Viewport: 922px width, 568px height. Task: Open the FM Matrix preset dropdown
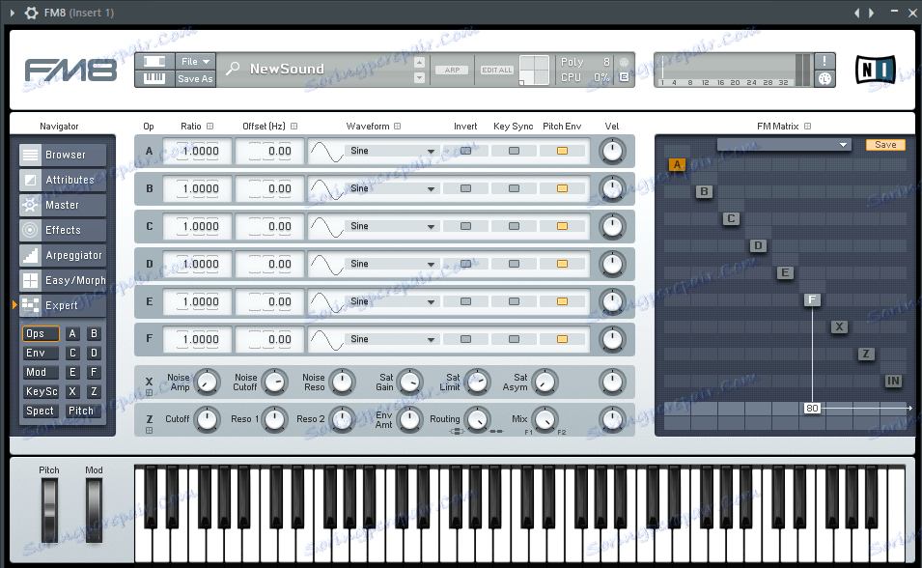click(x=784, y=145)
